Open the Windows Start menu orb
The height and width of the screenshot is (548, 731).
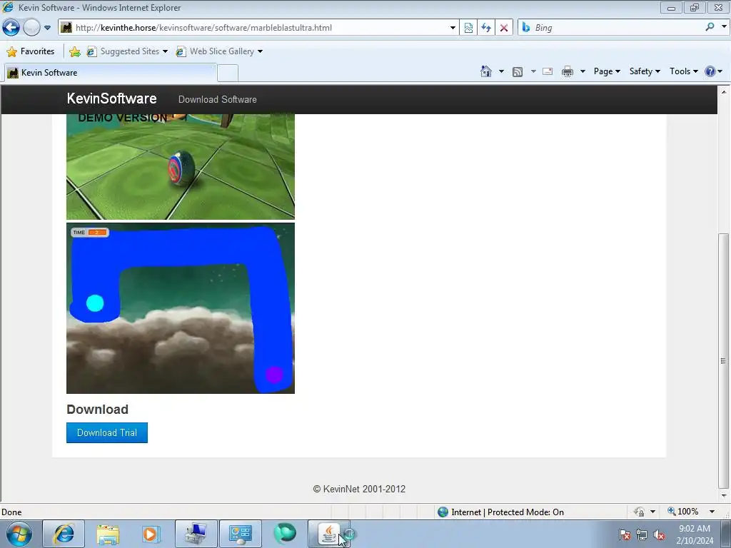19,534
